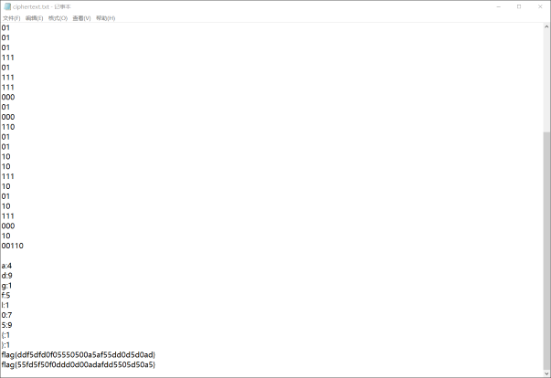Viewport: 551px width, 378px height.
Task: Place cursor on line 5:9
Action: coord(6,325)
